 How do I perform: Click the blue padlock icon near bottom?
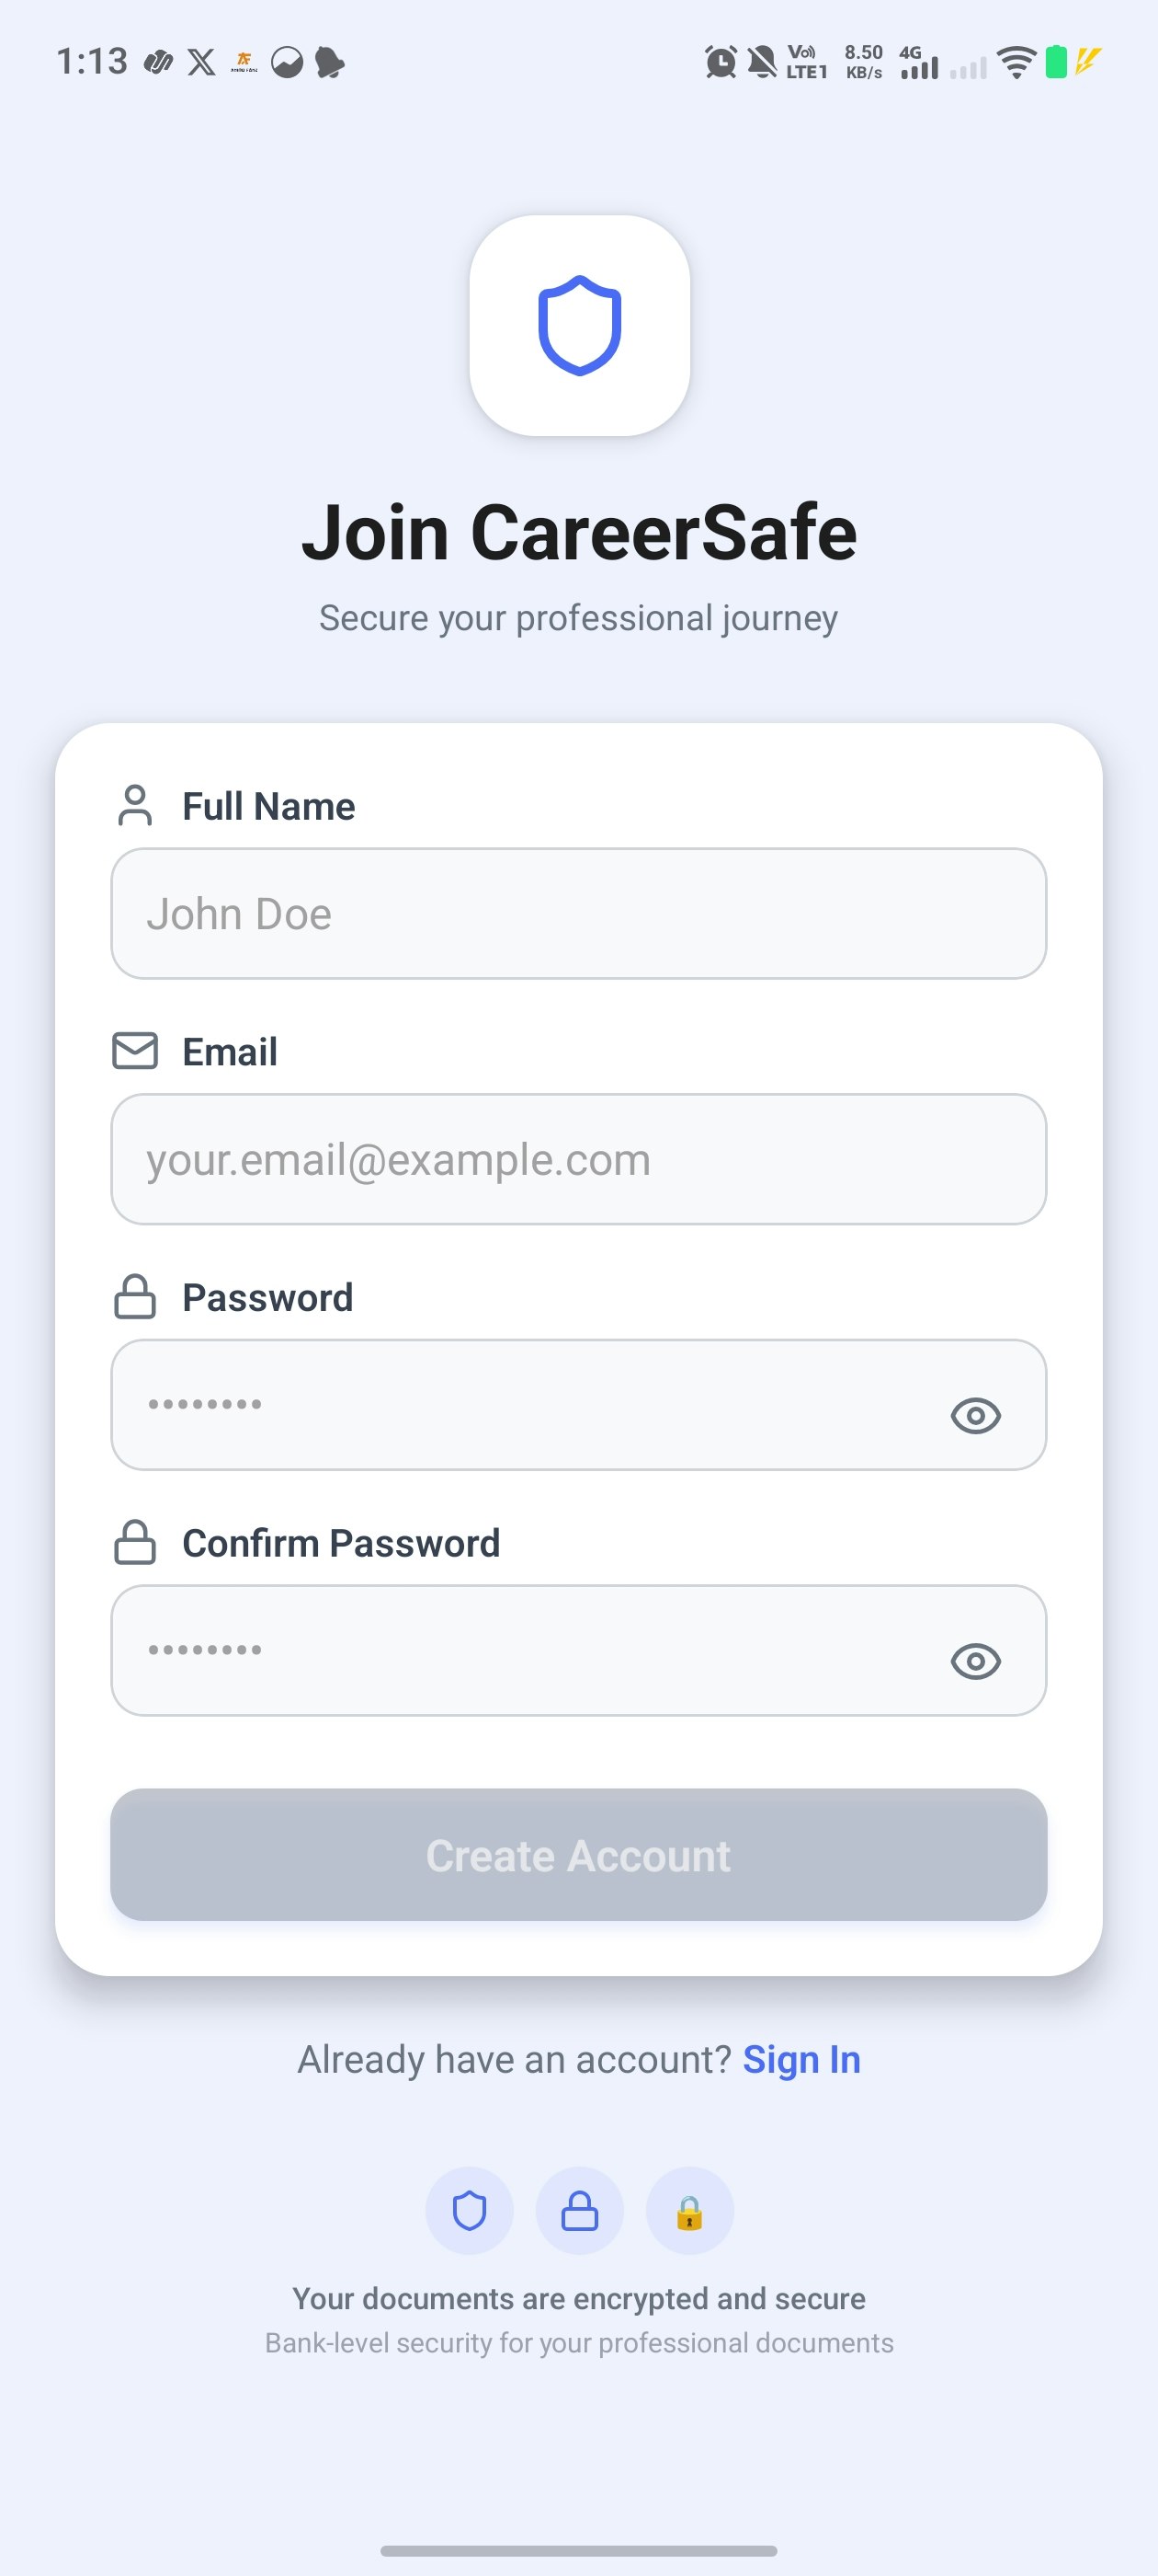580,2211
